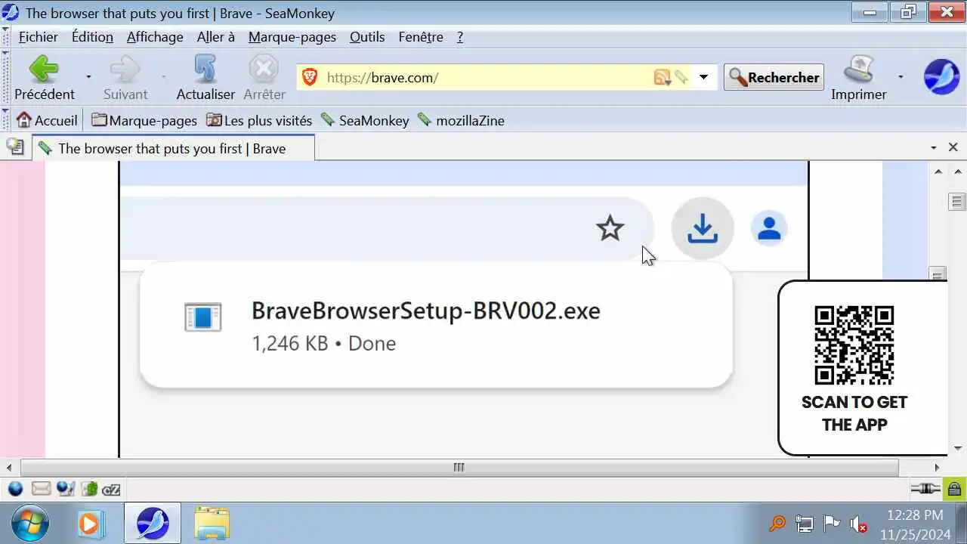Click BraveBrowserSetup-BRV002.exe file name
967x544 pixels.
pyautogui.click(x=425, y=311)
